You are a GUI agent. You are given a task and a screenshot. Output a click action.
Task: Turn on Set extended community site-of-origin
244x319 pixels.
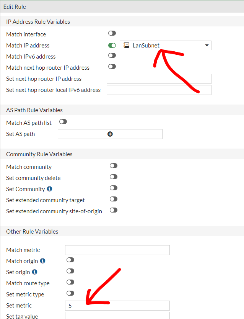[x=113, y=210]
